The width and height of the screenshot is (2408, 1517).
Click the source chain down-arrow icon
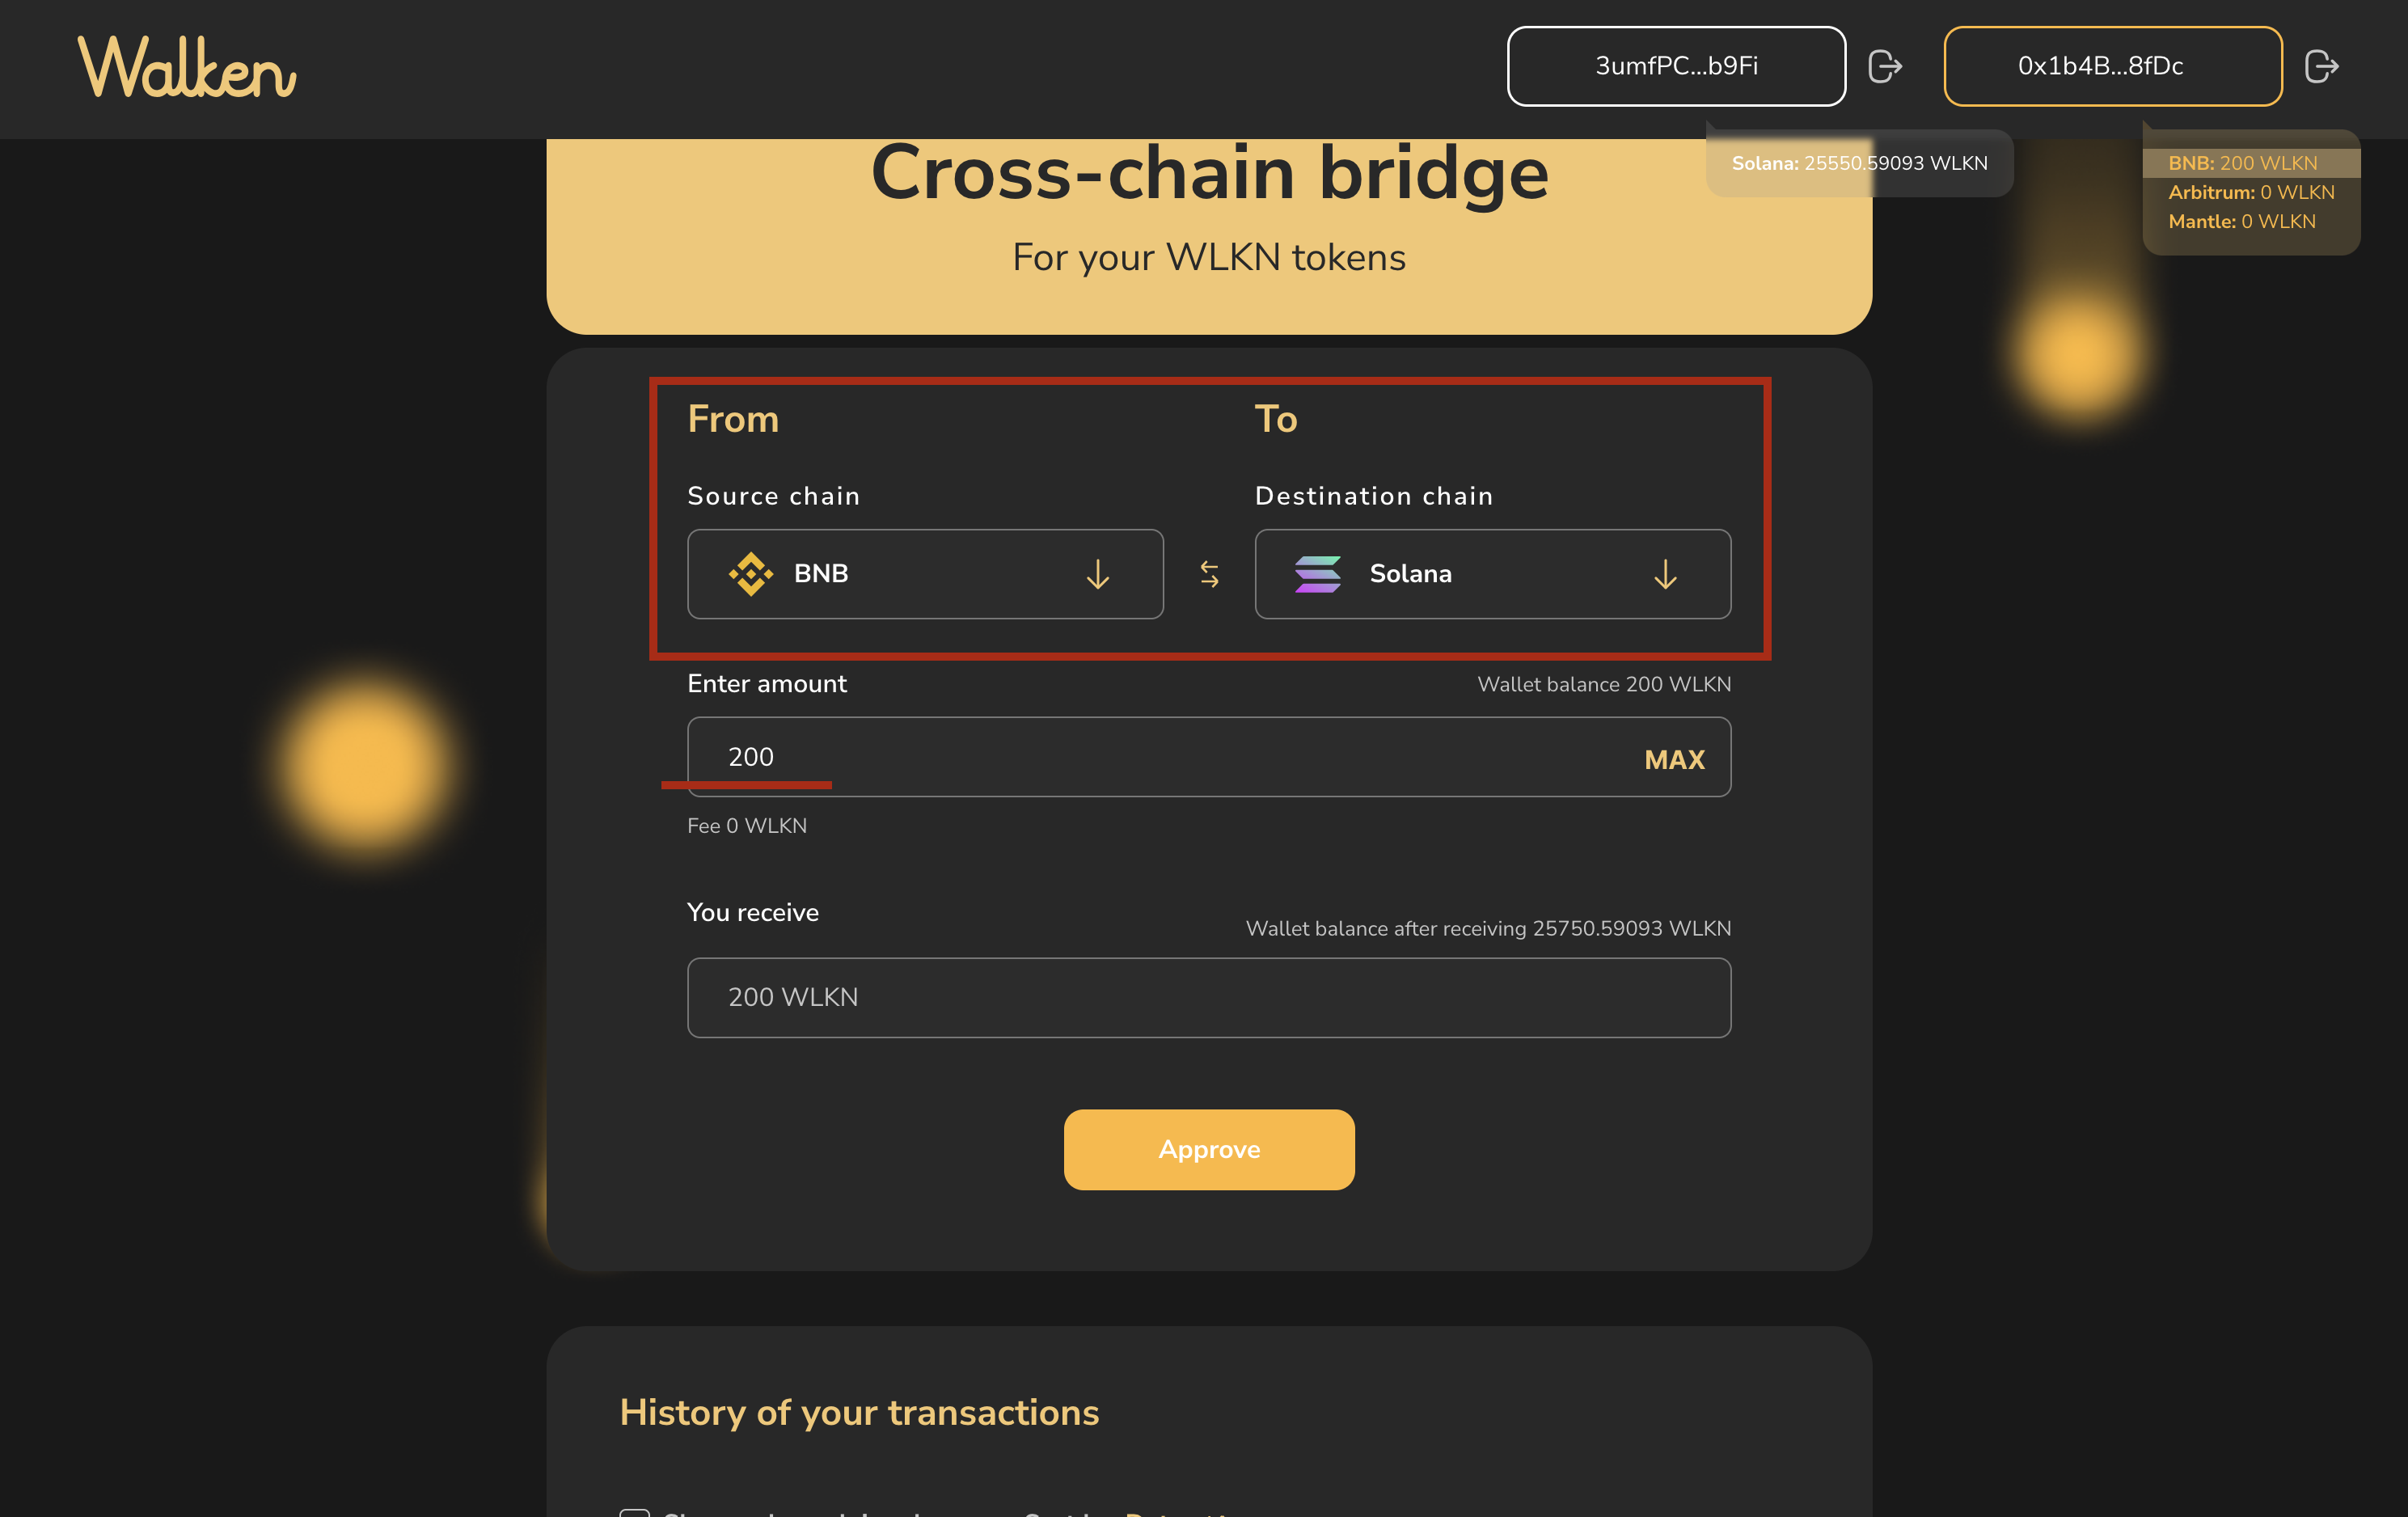(1097, 574)
